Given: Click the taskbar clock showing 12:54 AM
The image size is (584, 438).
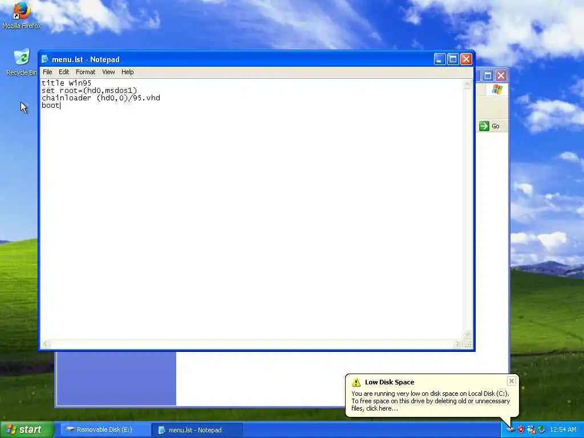Looking at the screenshot, I should [563, 430].
